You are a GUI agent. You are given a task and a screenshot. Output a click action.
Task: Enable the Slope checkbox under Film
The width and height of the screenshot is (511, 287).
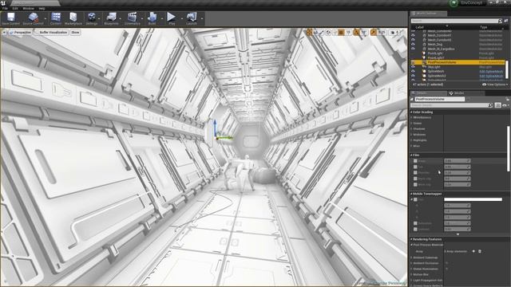[415, 161]
